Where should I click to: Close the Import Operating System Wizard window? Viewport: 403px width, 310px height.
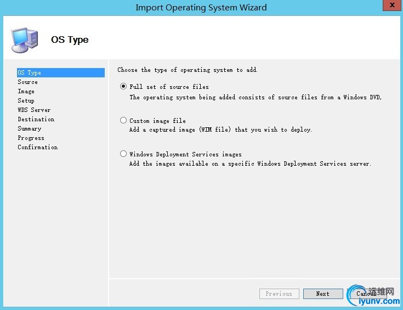(x=392, y=5)
